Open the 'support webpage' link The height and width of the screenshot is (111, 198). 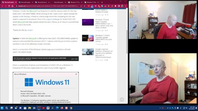pos(53,19)
